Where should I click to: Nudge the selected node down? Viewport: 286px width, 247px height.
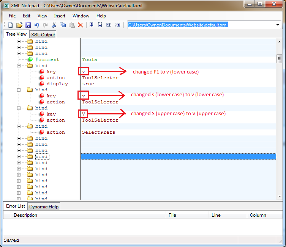click(100, 25)
